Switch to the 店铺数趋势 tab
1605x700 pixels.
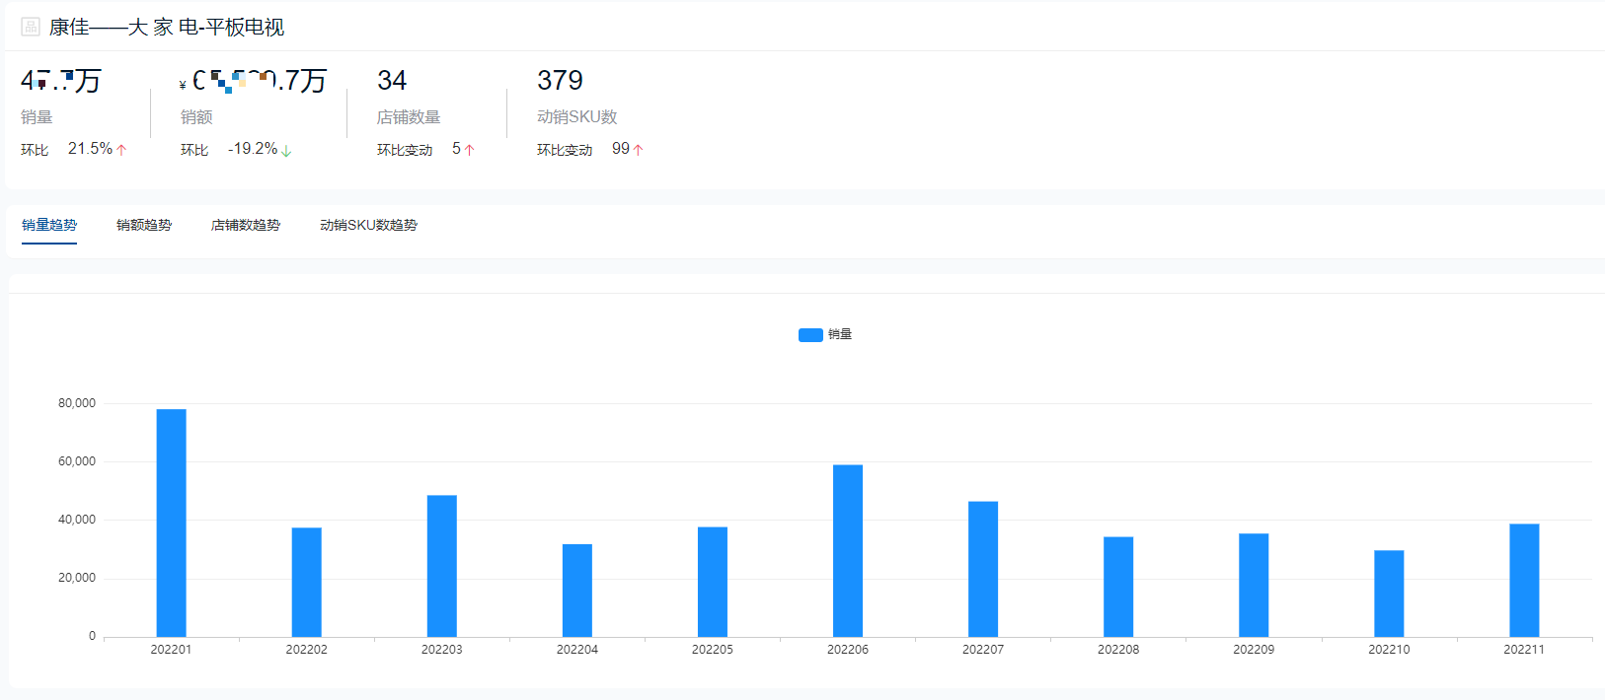246,225
